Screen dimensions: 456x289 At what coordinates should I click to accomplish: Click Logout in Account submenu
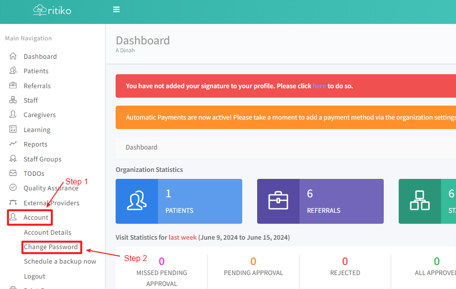click(34, 276)
